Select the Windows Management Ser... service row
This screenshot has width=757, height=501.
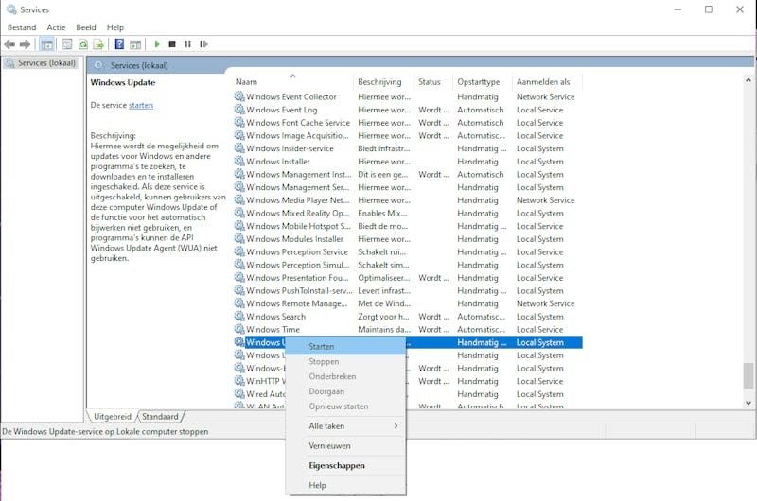pos(408,187)
